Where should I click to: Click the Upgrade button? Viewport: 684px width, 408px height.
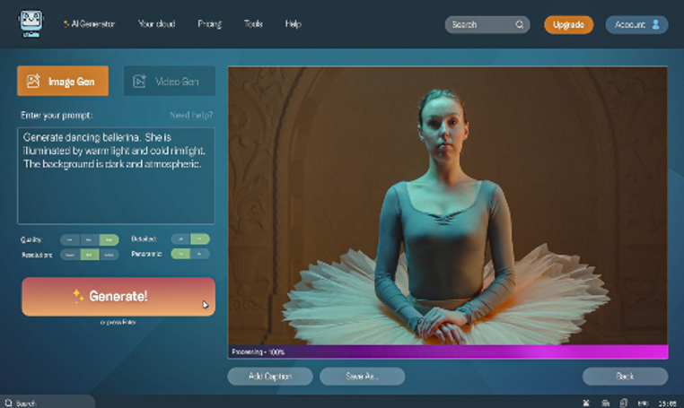(x=568, y=24)
